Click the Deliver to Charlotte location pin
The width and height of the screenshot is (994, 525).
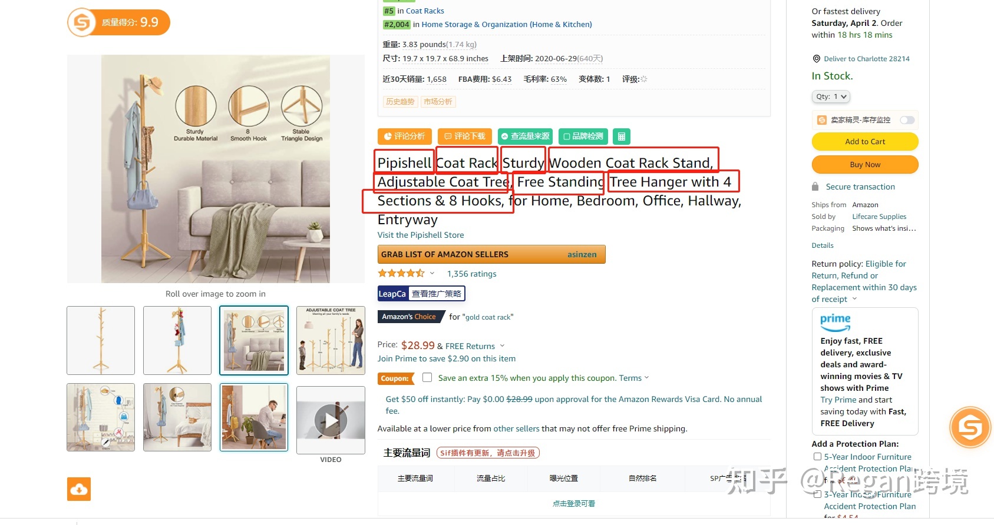816,59
